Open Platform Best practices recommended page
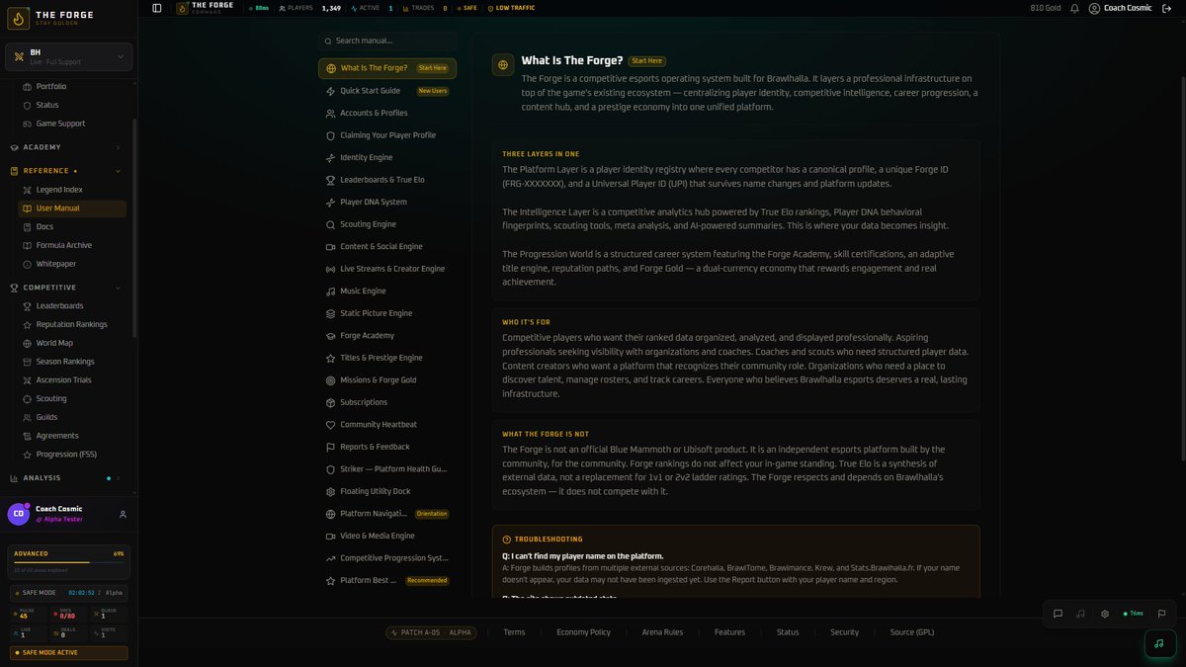Viewport: 1186px width, 667px height. tap(387, 580)
